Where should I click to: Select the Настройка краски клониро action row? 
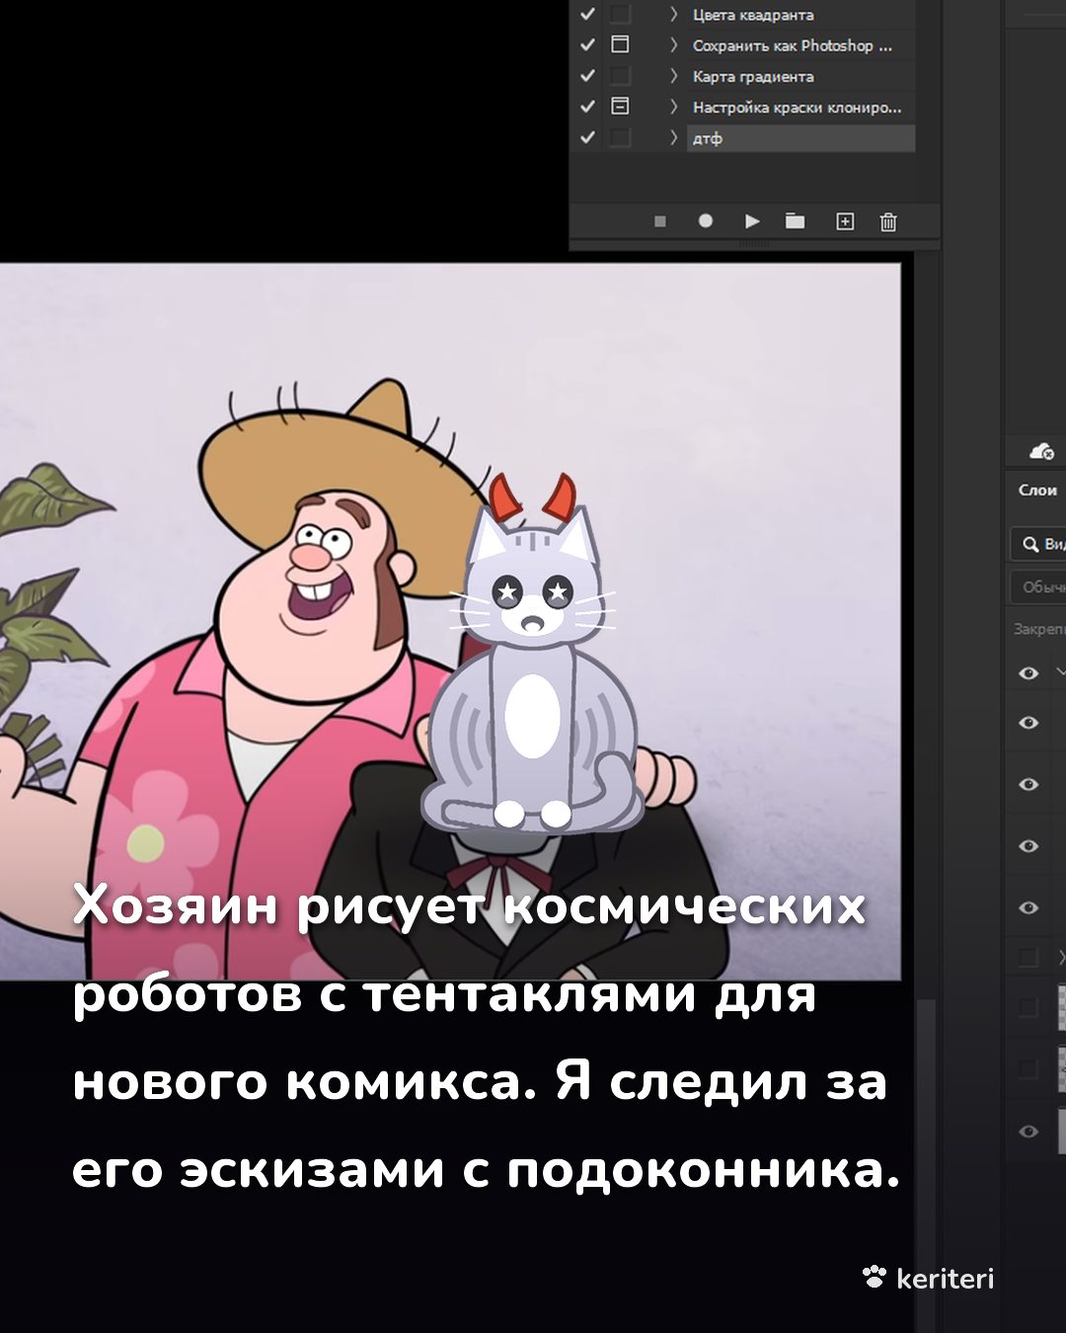[800, 107]
